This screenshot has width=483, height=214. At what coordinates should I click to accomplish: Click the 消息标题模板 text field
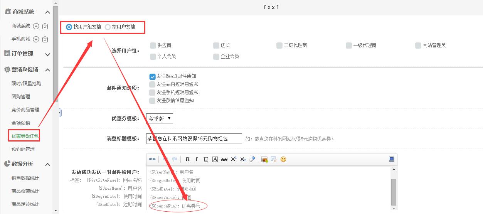pyautogui.click(x=194, y=138)
